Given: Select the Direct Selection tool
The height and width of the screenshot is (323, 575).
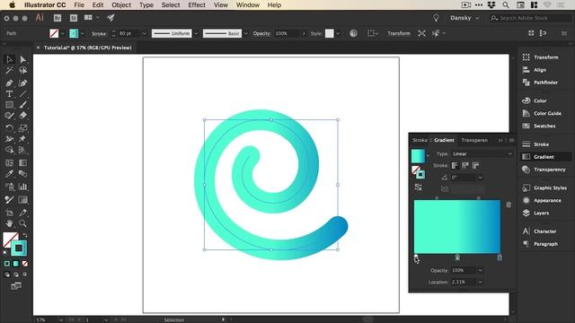Looking at the screenshot, I should click(22, 59).
